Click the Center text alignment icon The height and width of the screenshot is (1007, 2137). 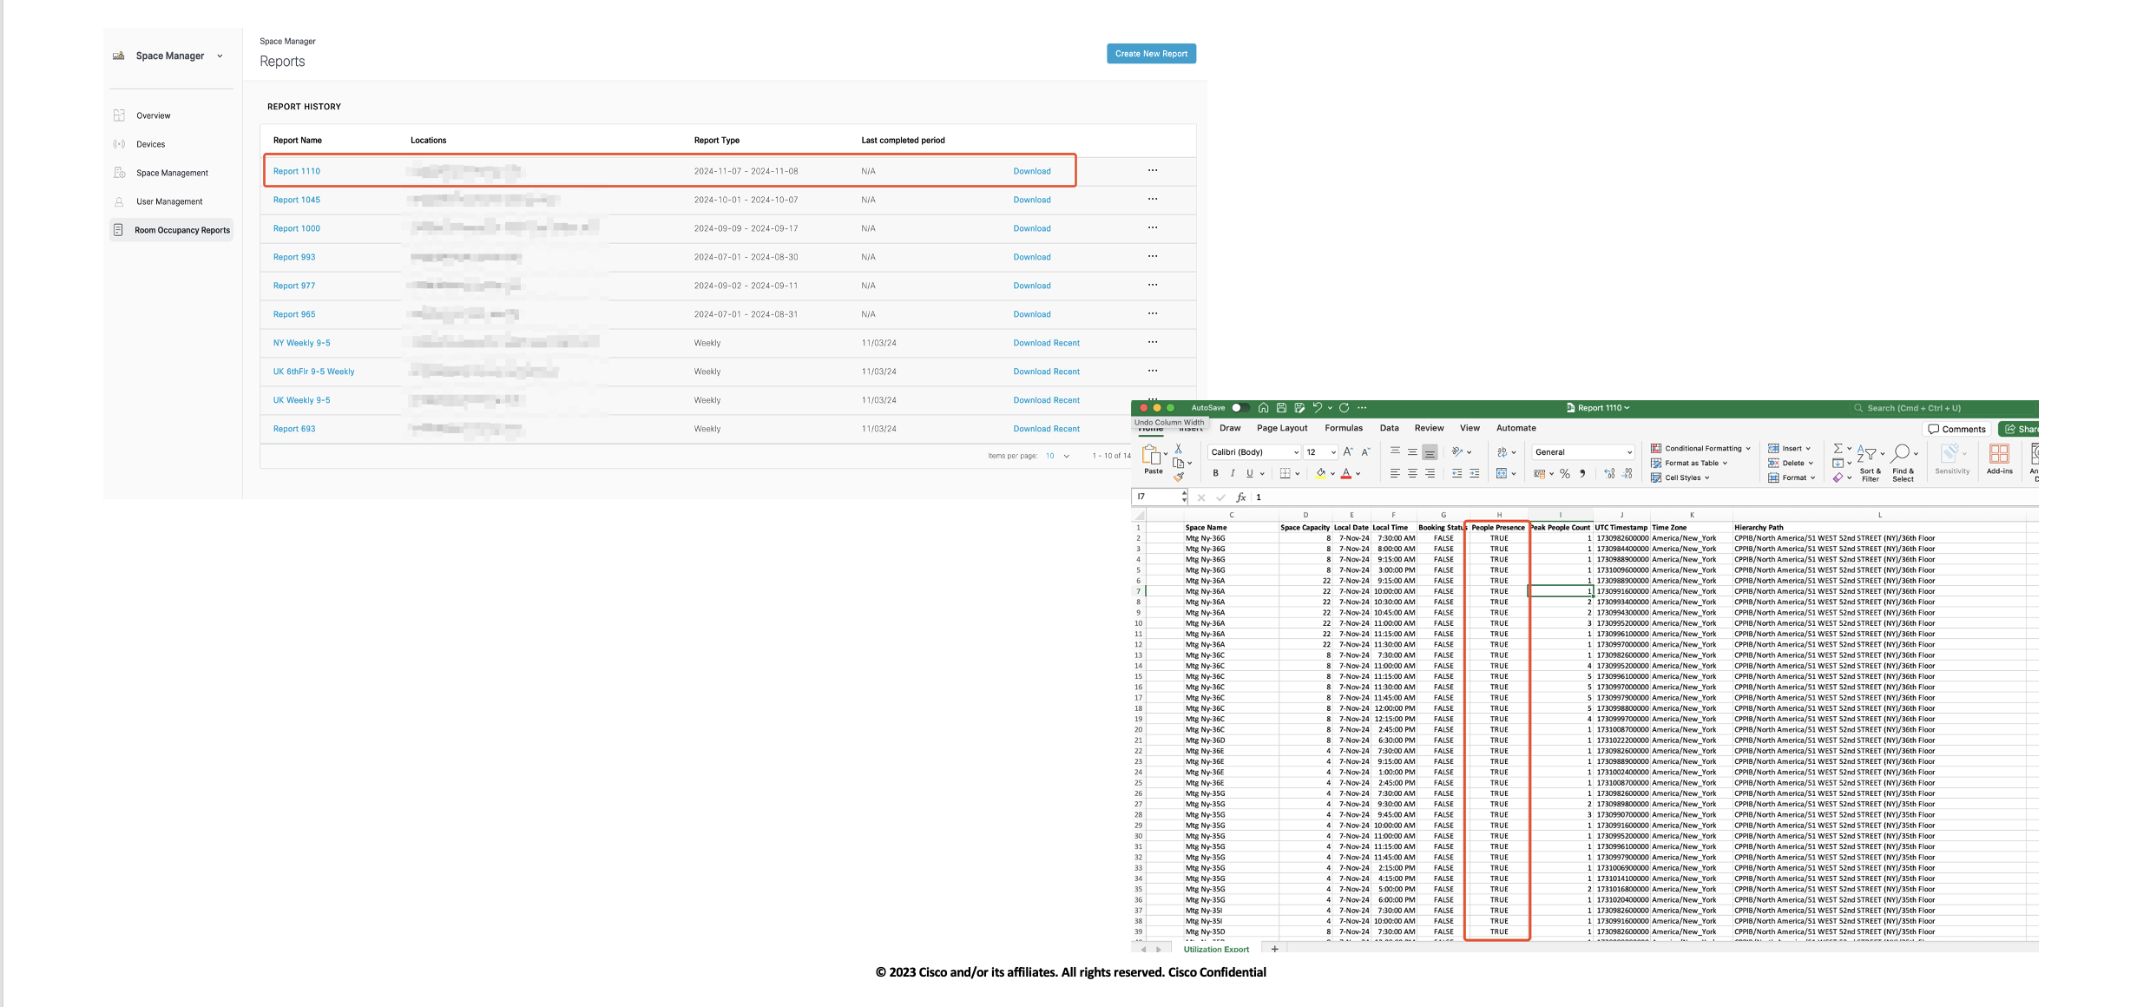[1412, 474]
